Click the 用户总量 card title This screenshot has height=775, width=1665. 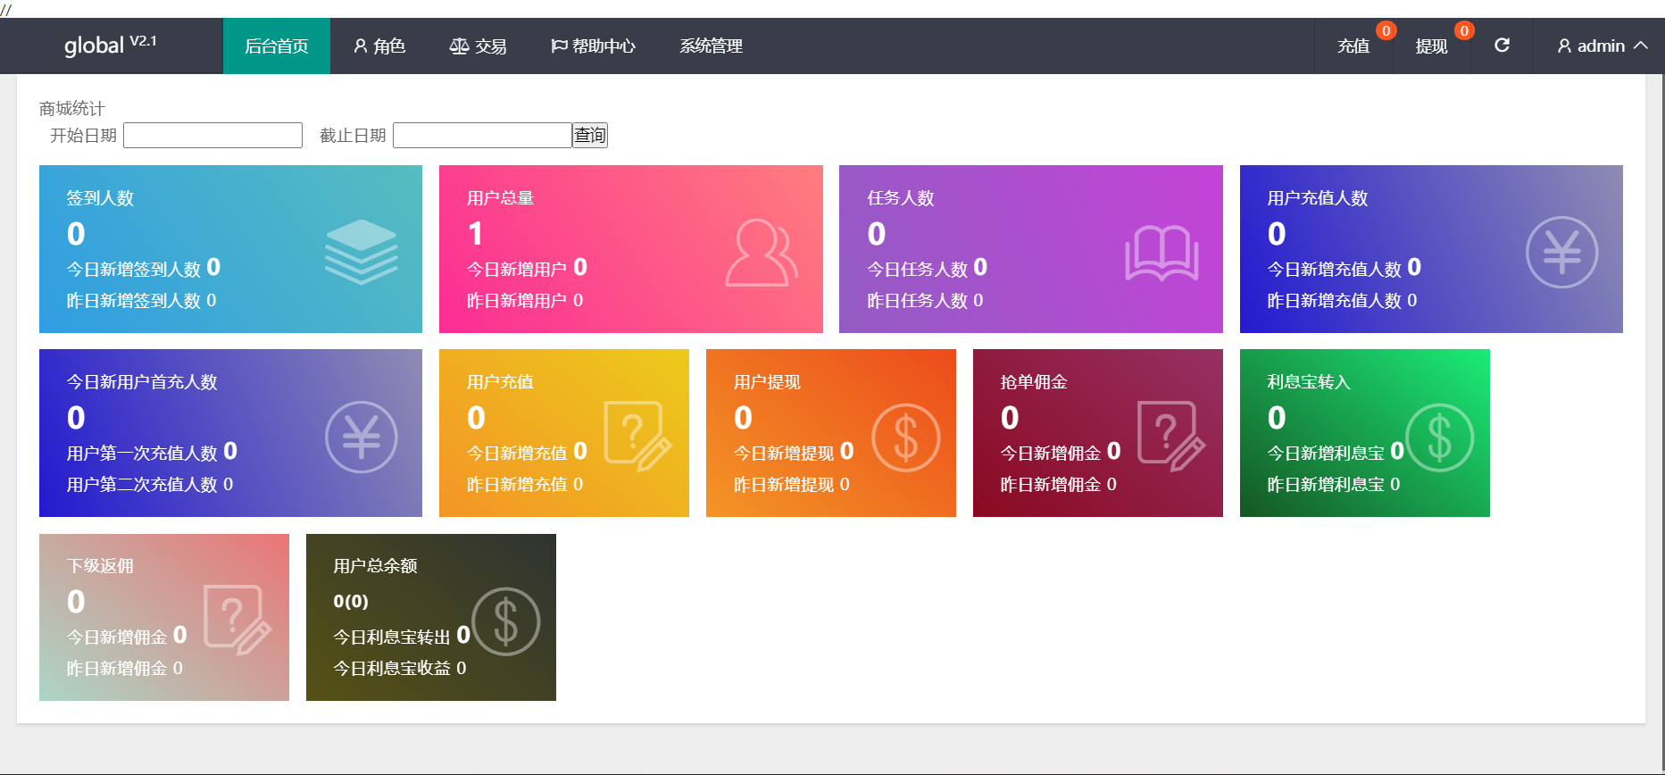tap(500, 198)
